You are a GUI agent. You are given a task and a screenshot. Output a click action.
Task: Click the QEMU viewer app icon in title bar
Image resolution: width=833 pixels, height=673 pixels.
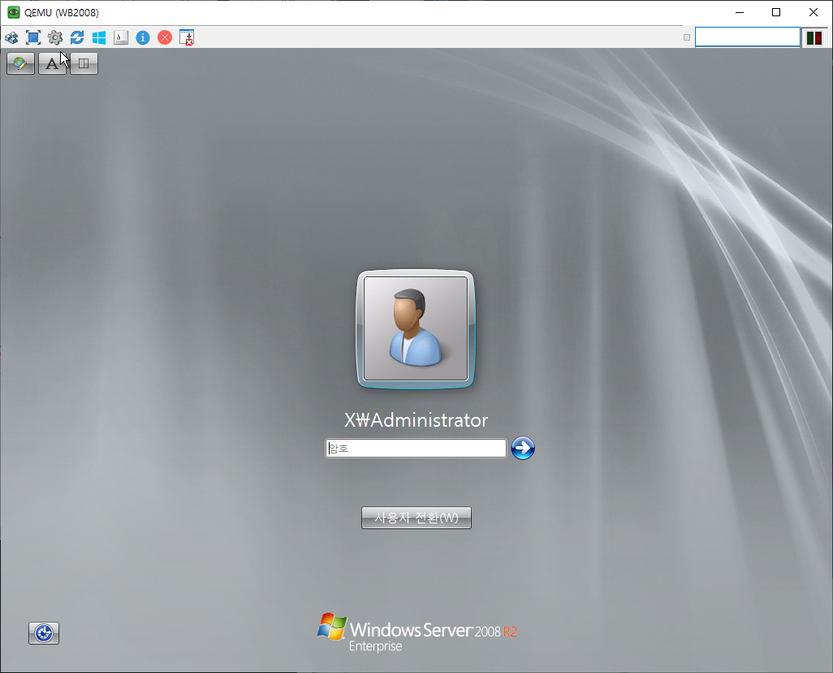pyautogui.click(x=13, y=12)
